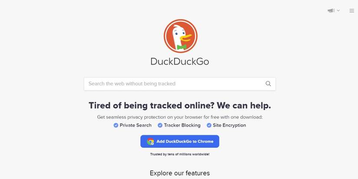Open the hamburger menu
Viewport: 358px width, 179px height.
tap(351, 10)
